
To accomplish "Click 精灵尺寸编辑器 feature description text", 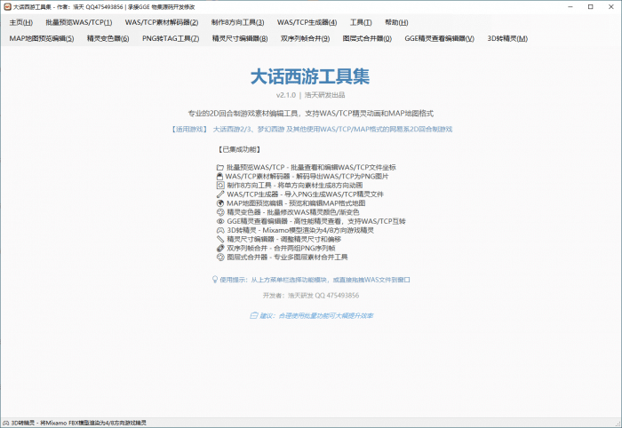I will tap(284, 240).
